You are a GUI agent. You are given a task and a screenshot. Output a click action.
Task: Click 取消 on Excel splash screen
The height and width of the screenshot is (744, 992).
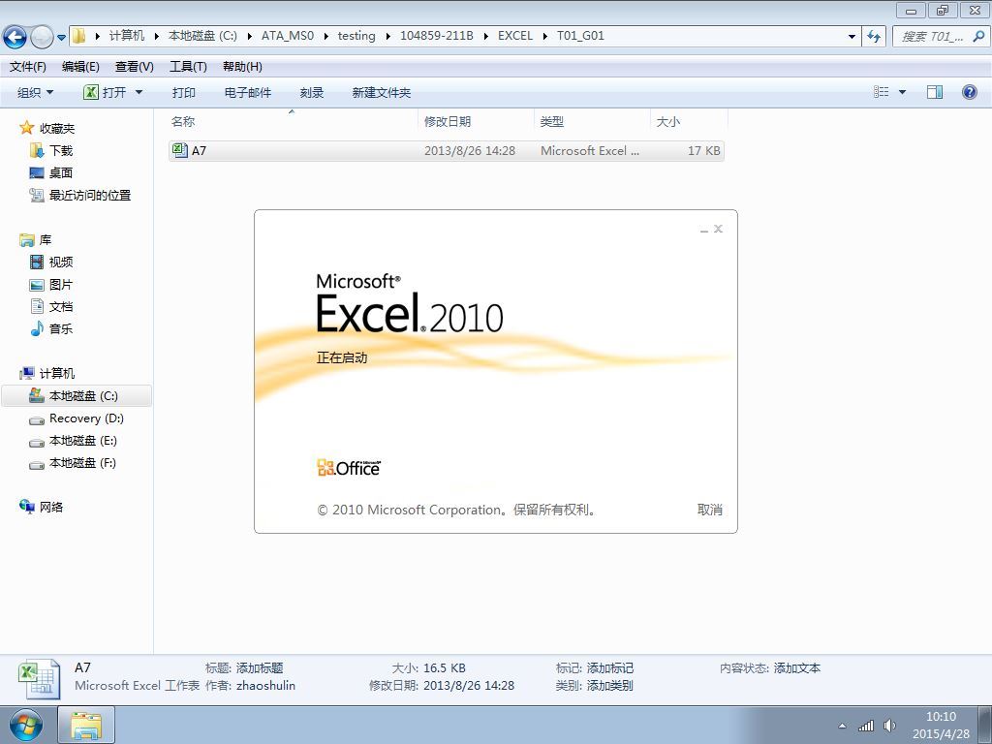pos(709,510)
